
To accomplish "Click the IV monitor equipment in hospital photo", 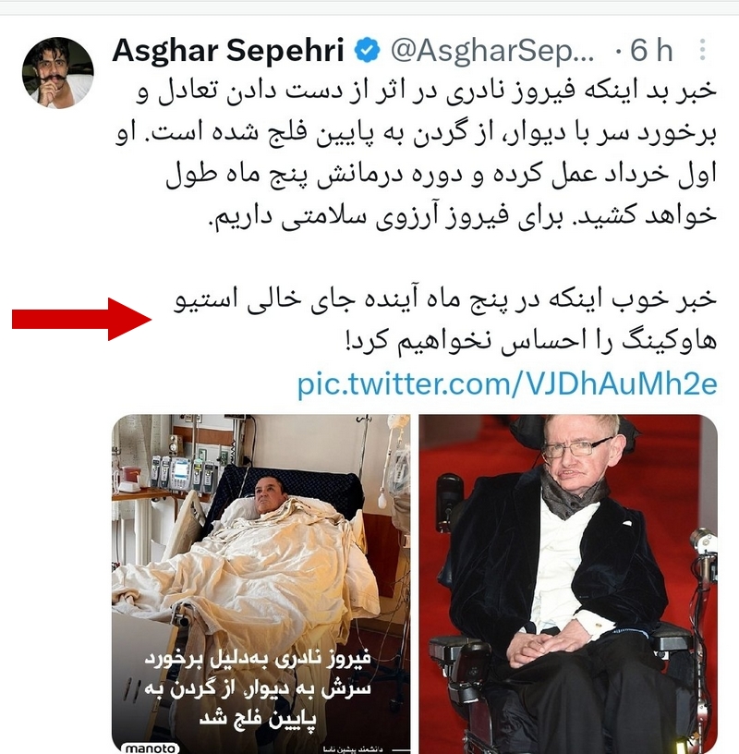I will (x=184, y=474).
